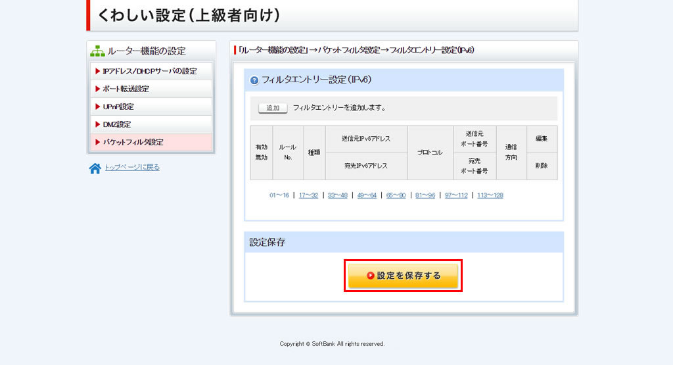Click the プロトコル column header
The height and width of the screenshot is (365, 673).
[430, 153]
